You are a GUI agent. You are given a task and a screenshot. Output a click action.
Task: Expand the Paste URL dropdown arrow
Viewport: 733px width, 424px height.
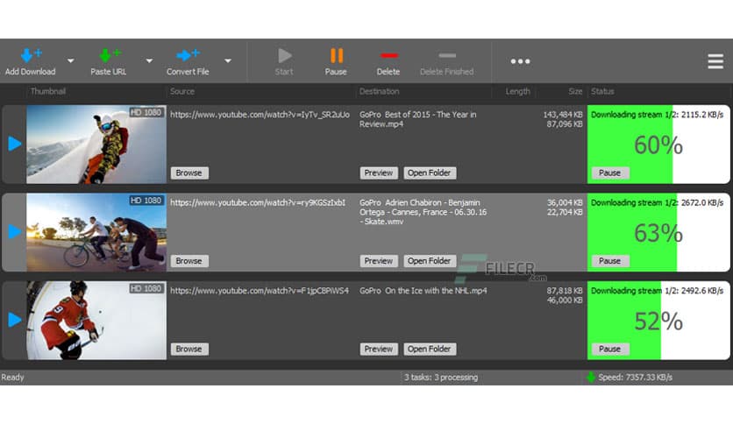(149, 60)
